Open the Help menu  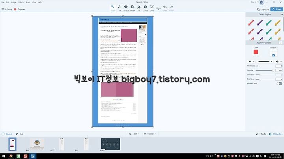40,2
